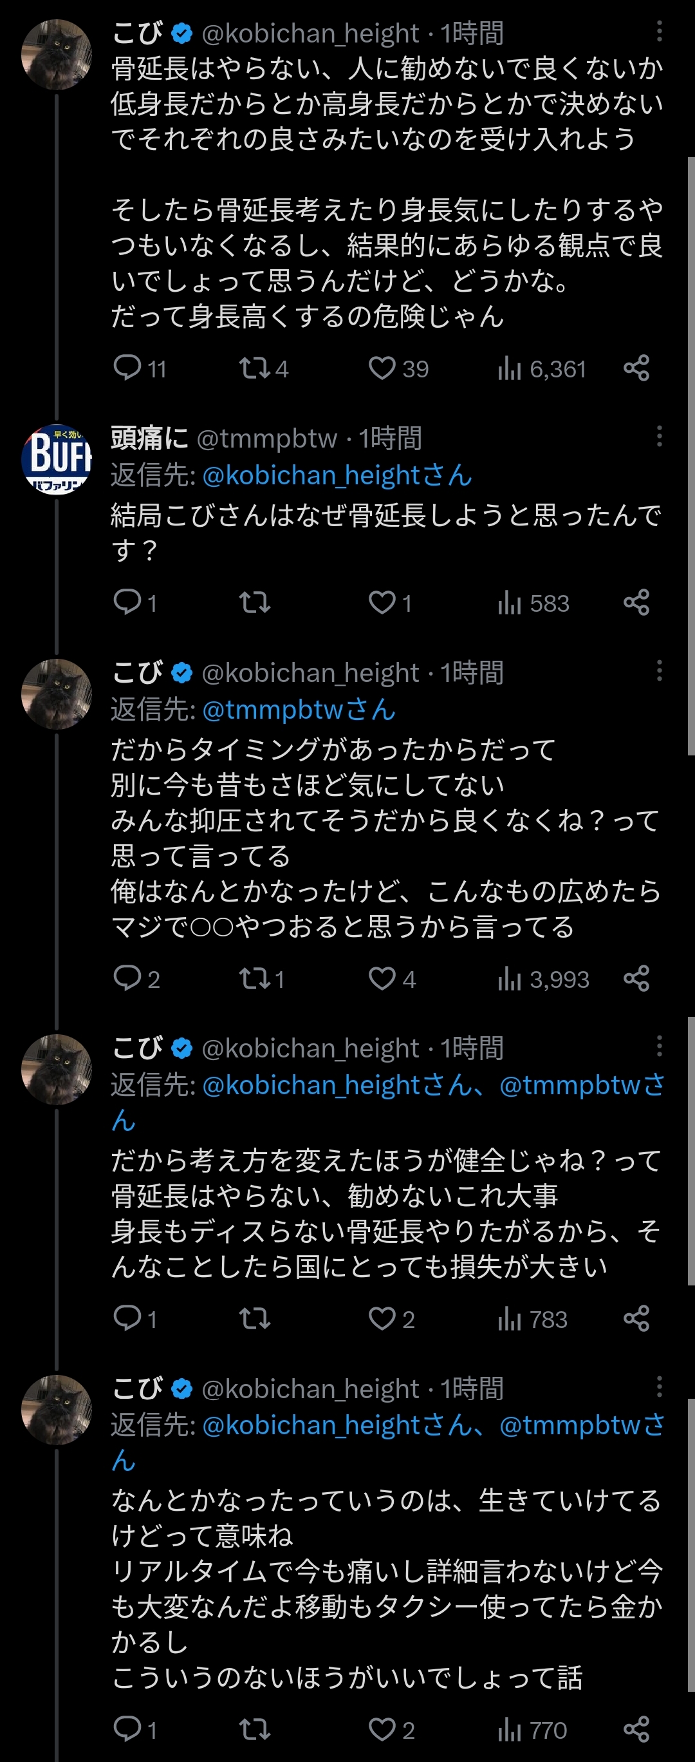
Task: Retweet 頭痛に's reply tweet
Action: 254,603
